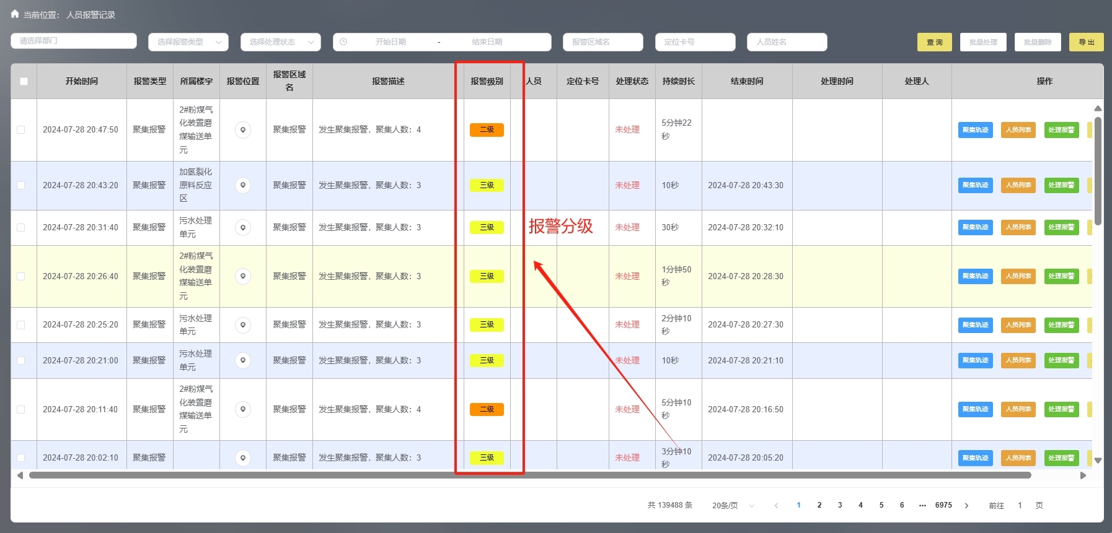Check the row dated 2024-07-28 20:47:50
The width and height of the screenshot is (1112, 533).
tap(21, 130)
